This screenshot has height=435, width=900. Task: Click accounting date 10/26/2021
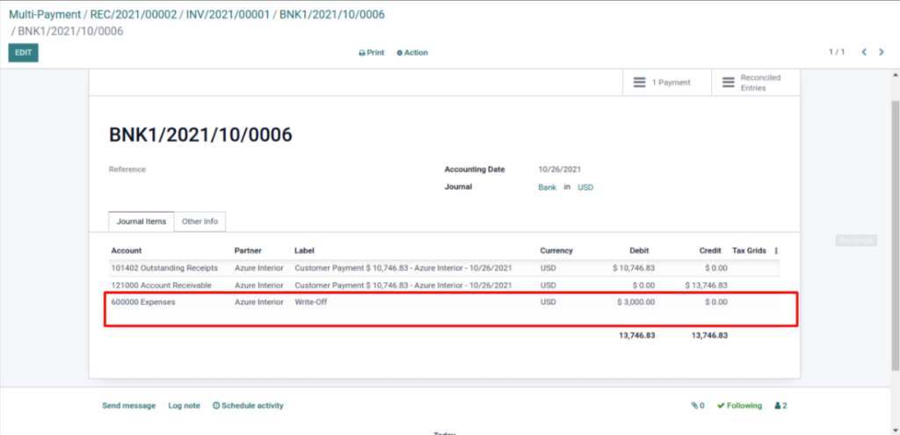(x=560, y=170)
